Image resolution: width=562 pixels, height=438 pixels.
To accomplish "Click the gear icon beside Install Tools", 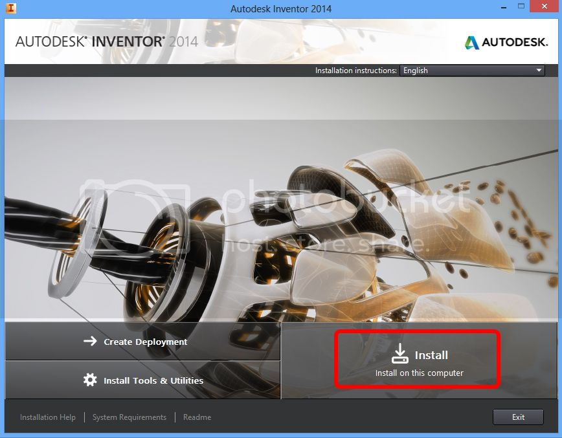I will (90, 380).
